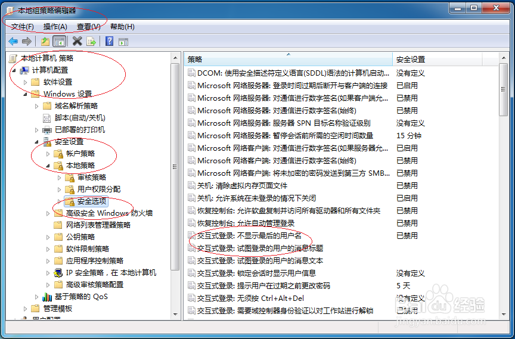Select Microsoft 网络服务器: 服务器 SPN 目标名称验证级别

pyautogui.click(x=284, y=123)
